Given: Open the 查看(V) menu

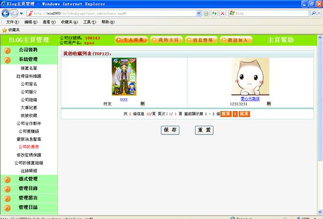Looking at the screenshot, I should 49,22.
